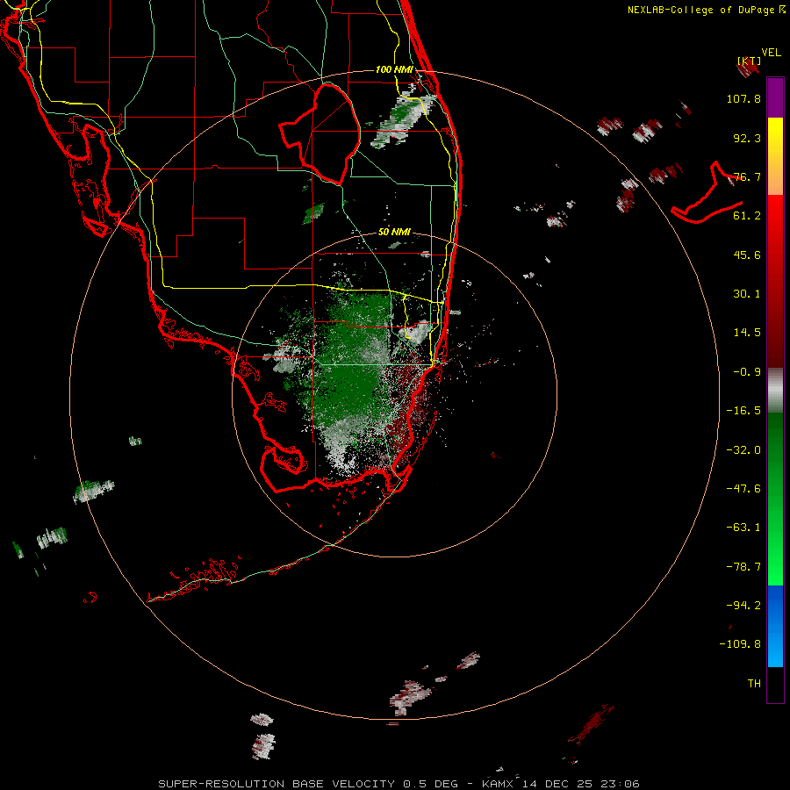790x790 pixels.
Task: Click the 76.7 velocity scale value
Action: (747, 176)
